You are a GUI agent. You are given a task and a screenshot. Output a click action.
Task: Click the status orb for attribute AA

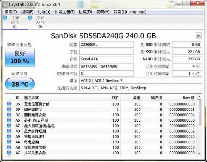9,142
